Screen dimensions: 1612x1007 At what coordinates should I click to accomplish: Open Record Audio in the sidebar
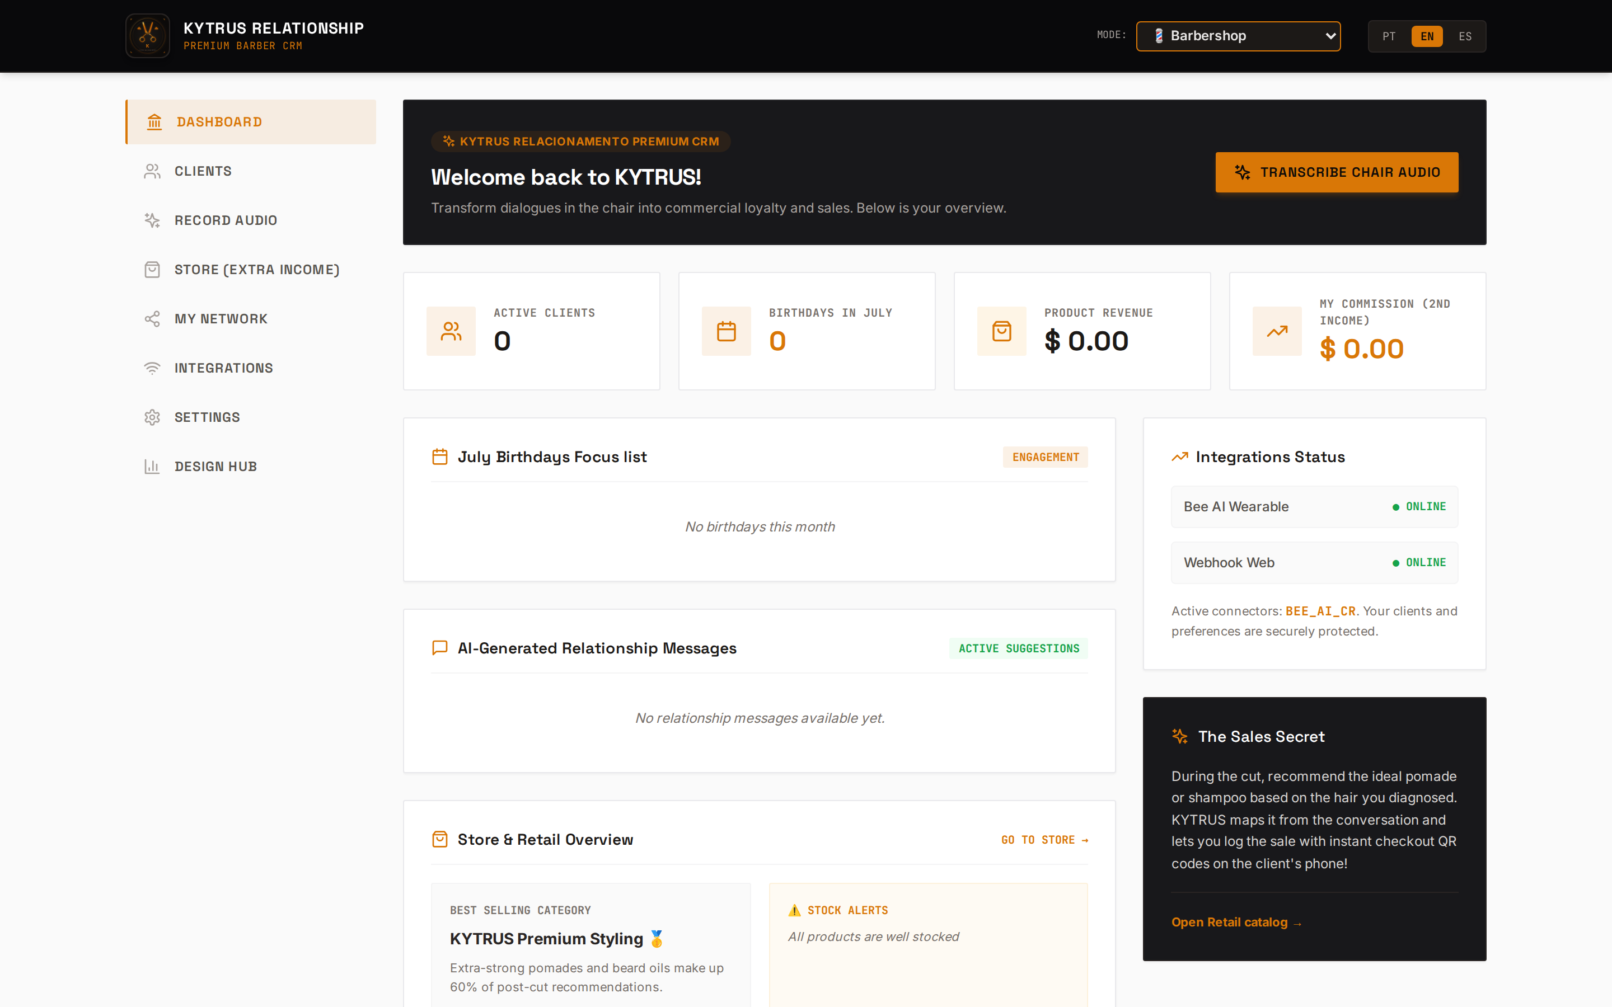[x=251, y=220]
